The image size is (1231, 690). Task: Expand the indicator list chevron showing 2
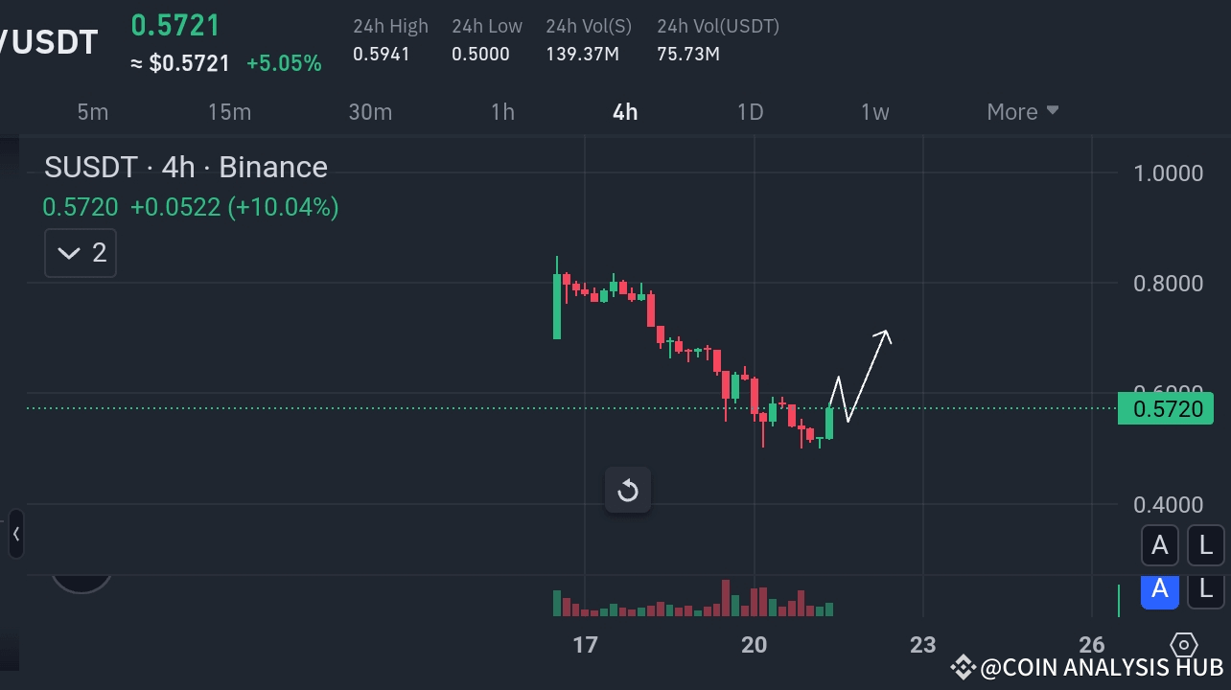click(x=80, y=252)
